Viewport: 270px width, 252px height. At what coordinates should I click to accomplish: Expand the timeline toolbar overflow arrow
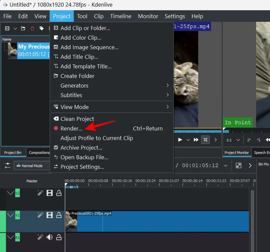[250, 165]
